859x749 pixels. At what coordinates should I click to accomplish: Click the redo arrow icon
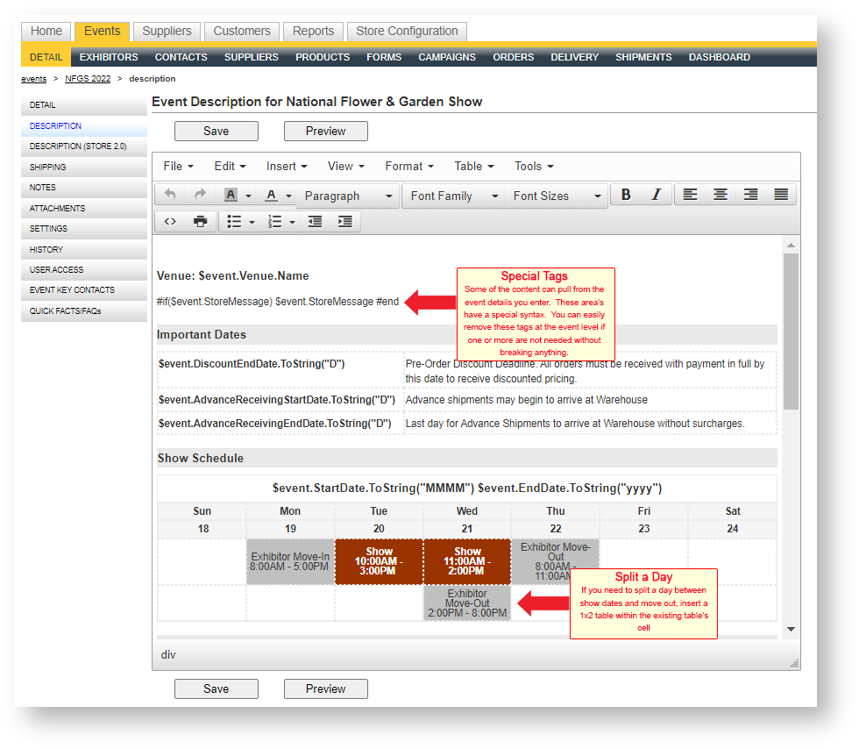200,196
